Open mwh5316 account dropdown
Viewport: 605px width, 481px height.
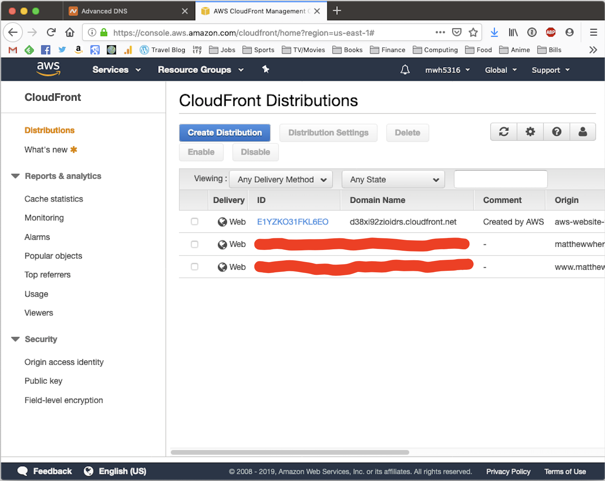coord(447,70)
